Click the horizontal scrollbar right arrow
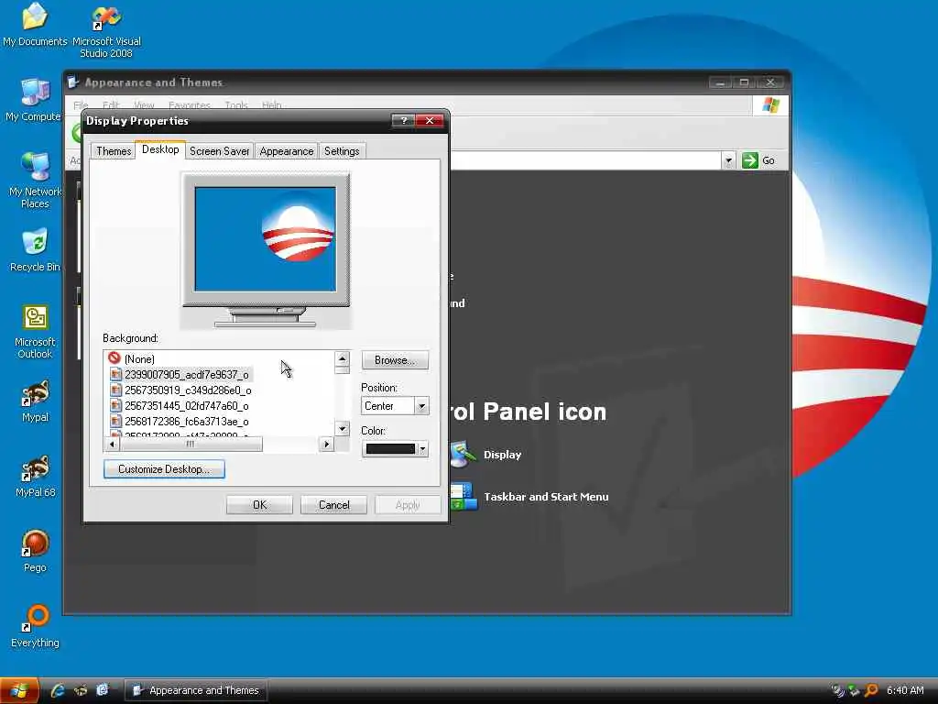The width and height of the screenshot is (938, 704). (326, 444)
